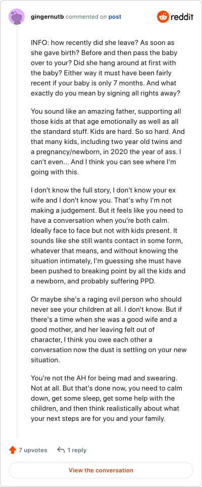Click gingernutb's purple avatar icon
The image size is (202, 487).
tap(17, 17)
